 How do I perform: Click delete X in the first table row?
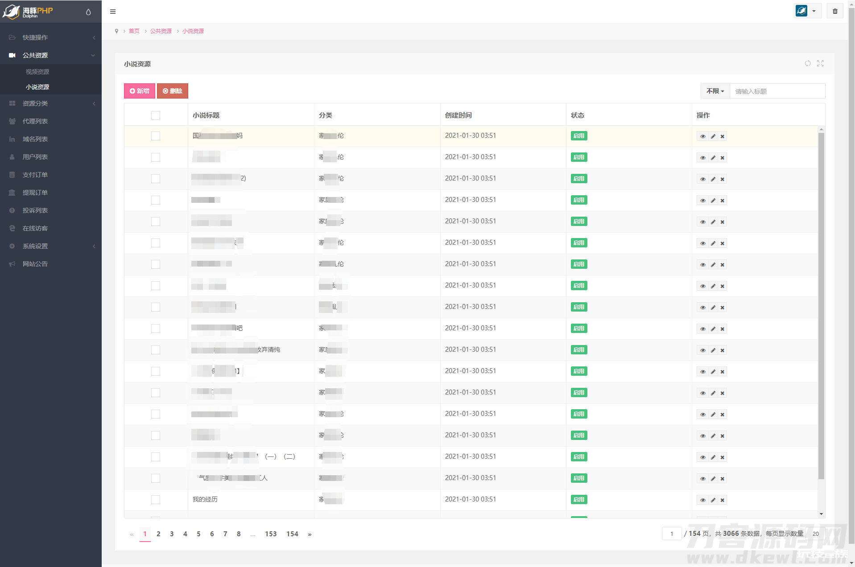pos(723,136)
